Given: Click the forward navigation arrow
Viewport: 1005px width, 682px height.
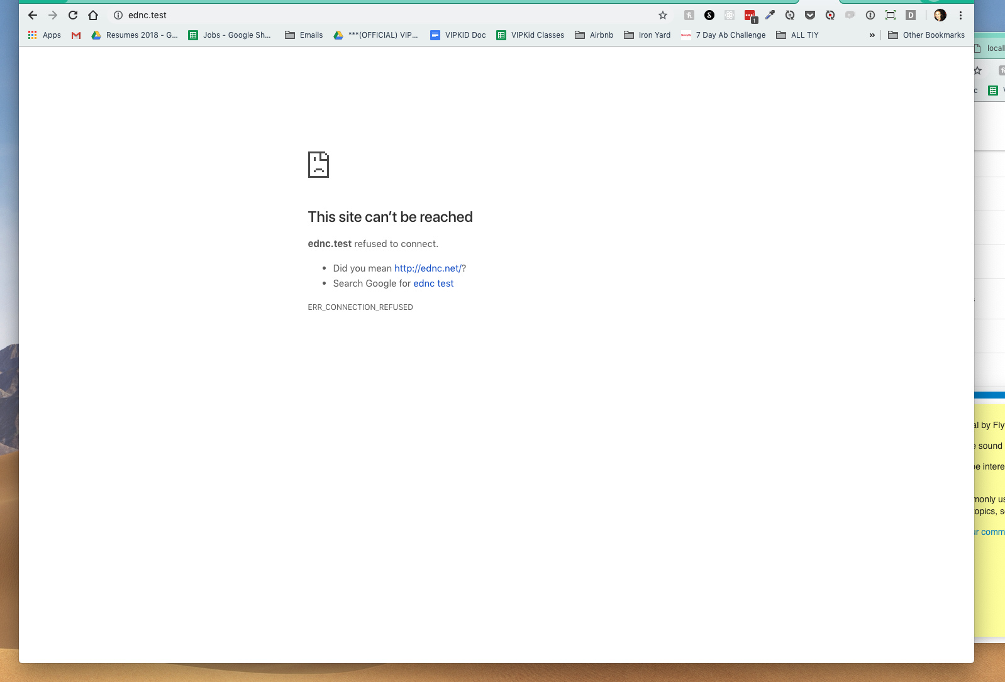Looking at the screenshot, I should pos(53,15).
